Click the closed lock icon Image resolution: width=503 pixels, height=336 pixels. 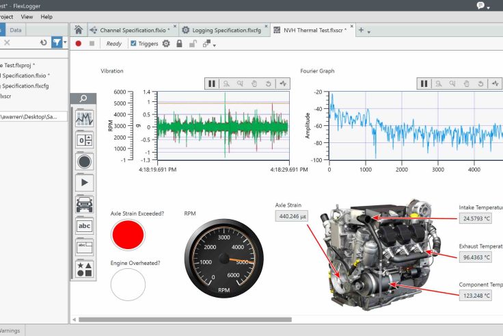[x=179, y=43]
